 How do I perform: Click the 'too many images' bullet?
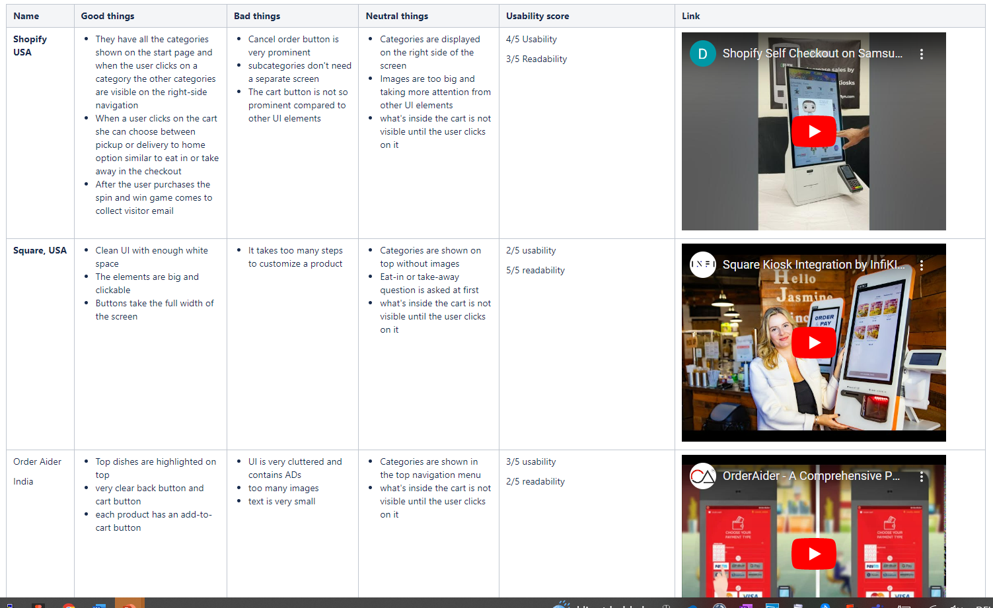283,488
